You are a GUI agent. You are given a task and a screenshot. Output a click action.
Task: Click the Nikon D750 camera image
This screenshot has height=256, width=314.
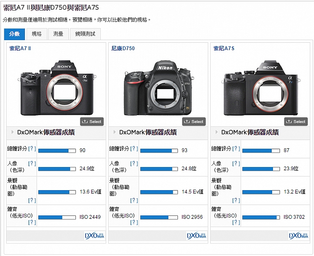coord(159,88)
